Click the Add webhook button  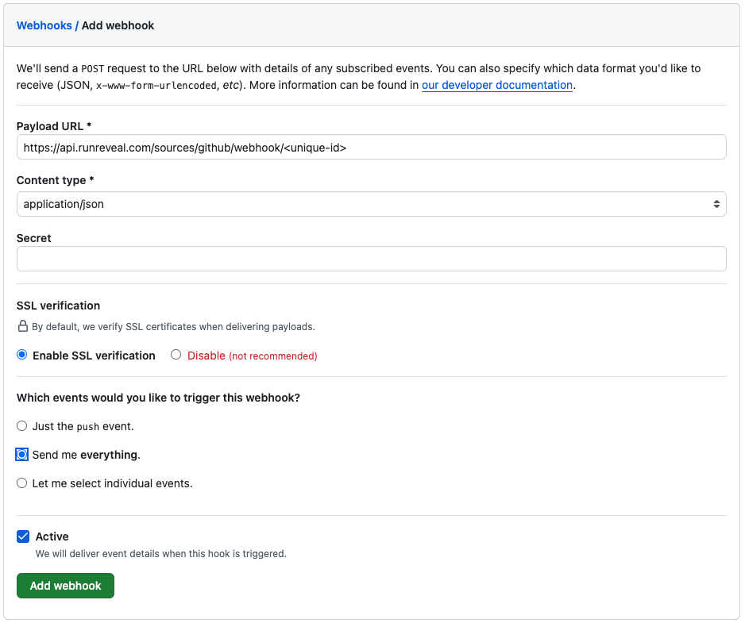(65, 585)
